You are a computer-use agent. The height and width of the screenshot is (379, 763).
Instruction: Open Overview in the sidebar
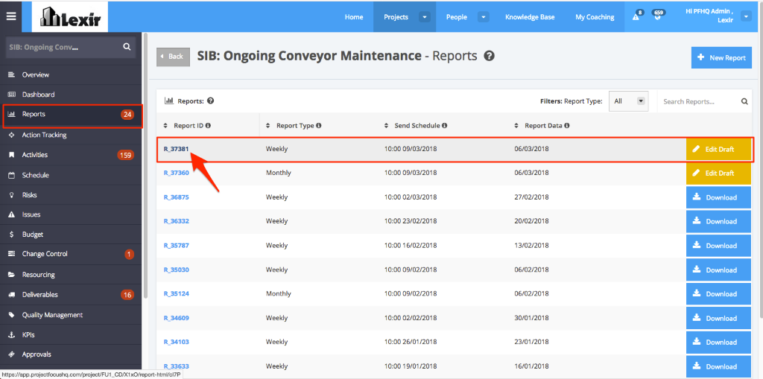[71, 75]
